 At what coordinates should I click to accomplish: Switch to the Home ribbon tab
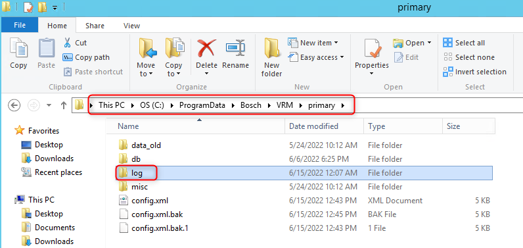[57, 26]
